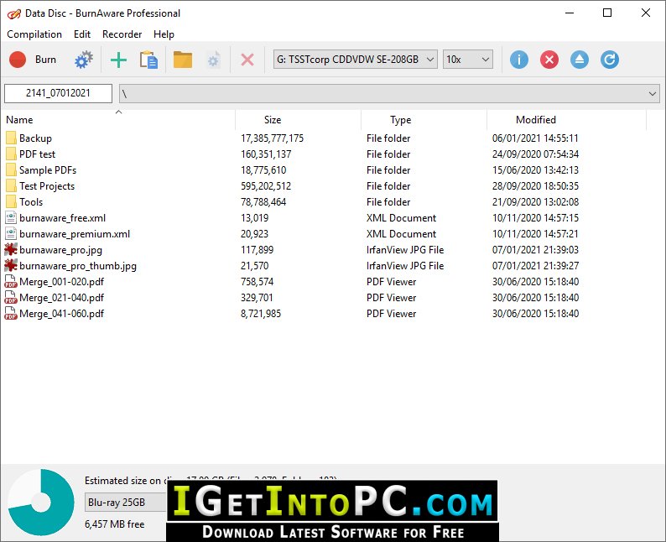The height and width of the screenshot is (542, 666).
Task: Click the Merge_001-020.pdf PDF icon
Action: point(11,282)
